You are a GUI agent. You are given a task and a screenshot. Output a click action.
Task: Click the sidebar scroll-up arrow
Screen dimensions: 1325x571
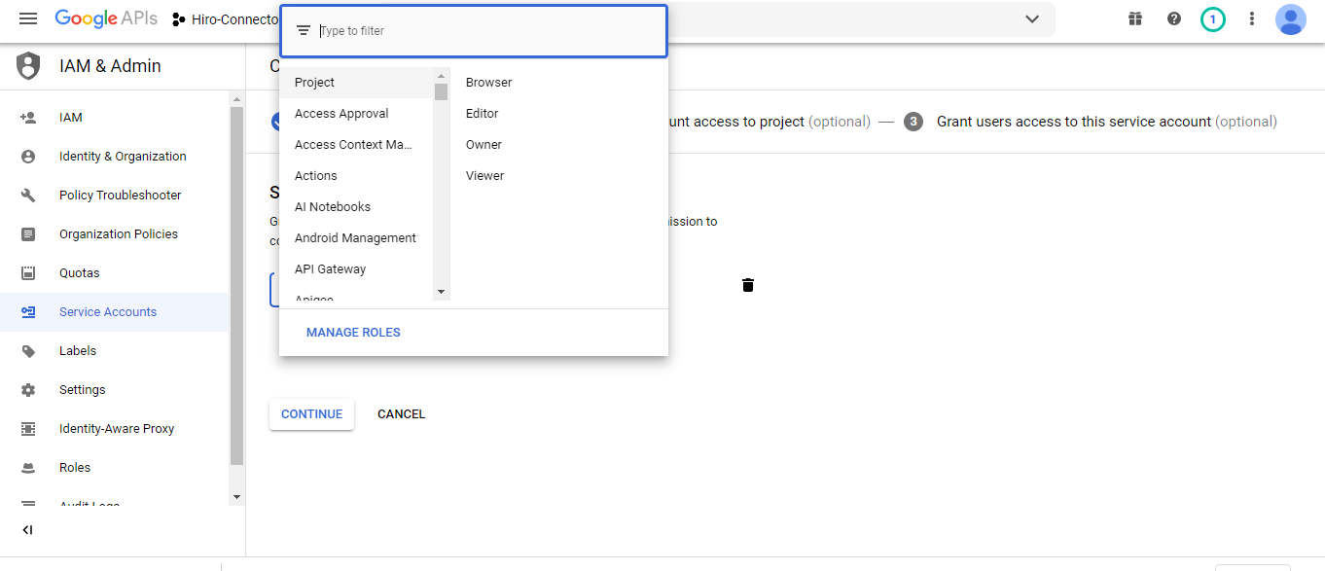[236, 99]
